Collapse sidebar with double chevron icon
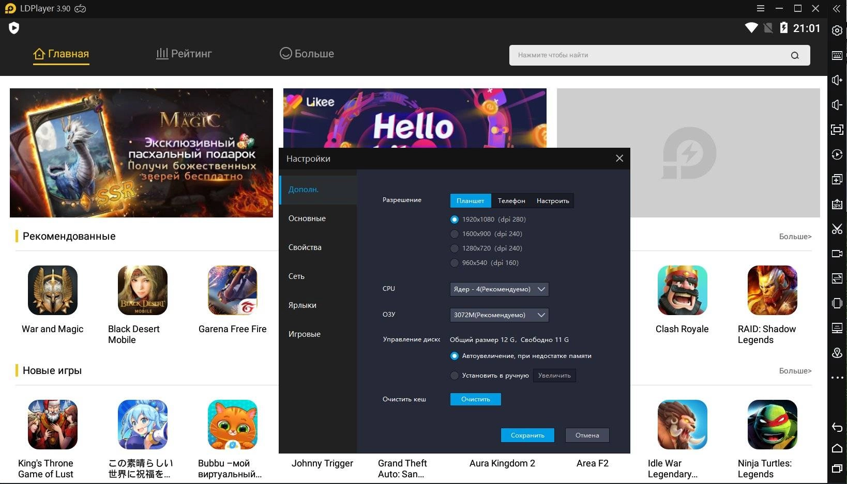The height and width of the screenshot is (484, 847). 836,9
